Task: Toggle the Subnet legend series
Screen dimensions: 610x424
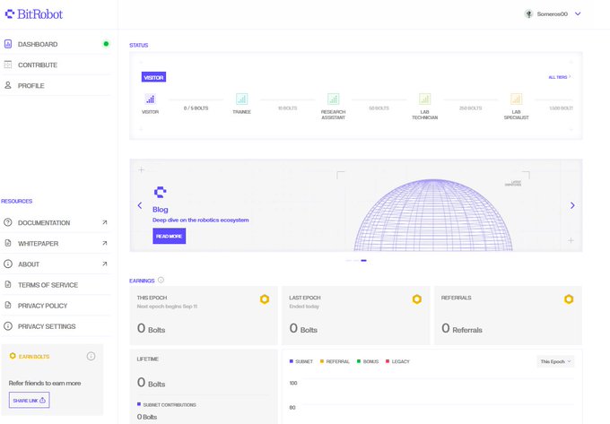Action: pos(301,361)
